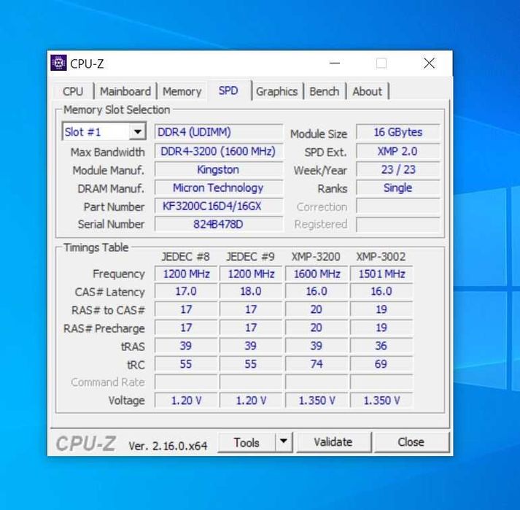
Task: Click the empty Registered field
Action: click(398, 224)
